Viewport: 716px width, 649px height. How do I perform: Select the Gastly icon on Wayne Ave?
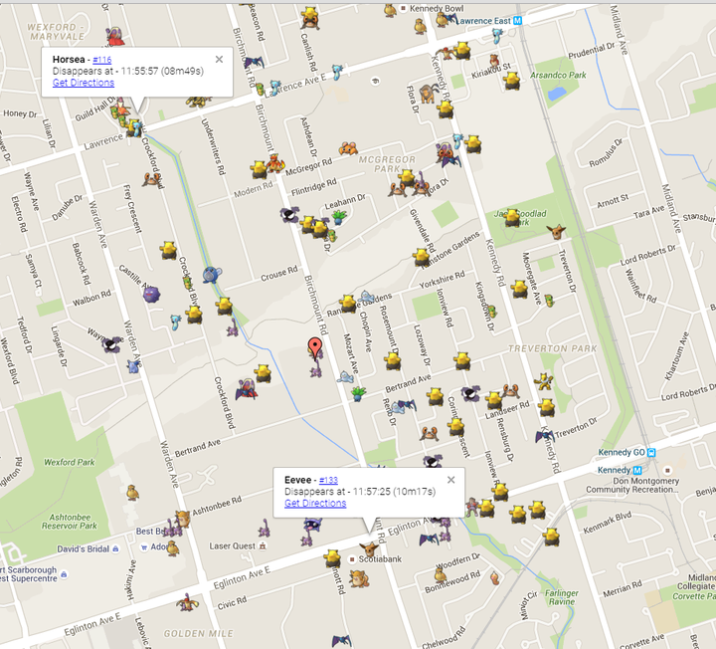(x=112, y=345)
